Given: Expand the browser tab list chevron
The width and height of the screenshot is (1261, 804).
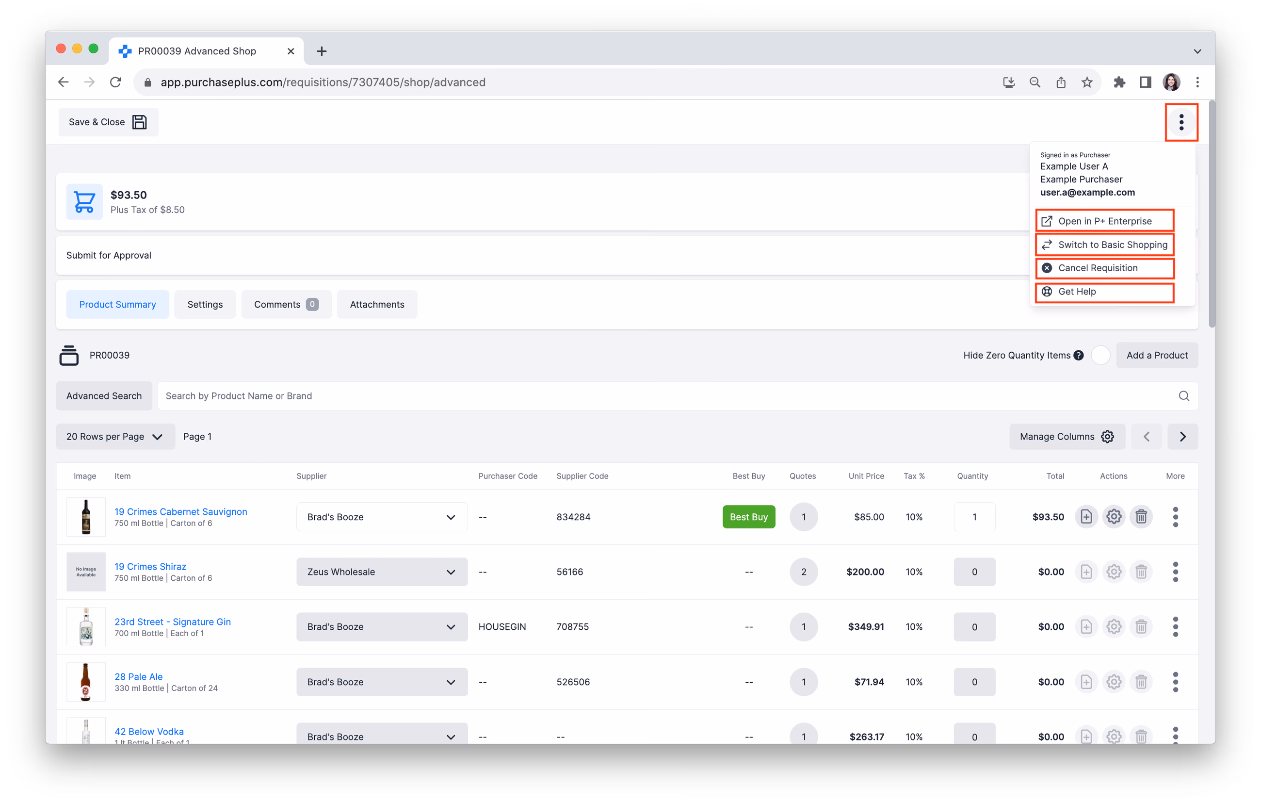Looking at the screenshot, I should tap(1196, 51).
